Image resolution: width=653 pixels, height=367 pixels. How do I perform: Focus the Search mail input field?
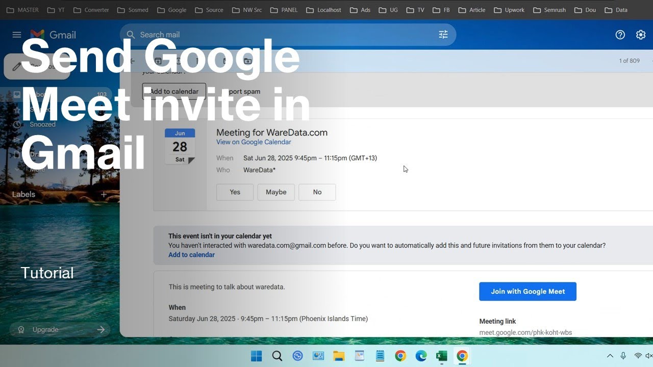tap(287, 35)
